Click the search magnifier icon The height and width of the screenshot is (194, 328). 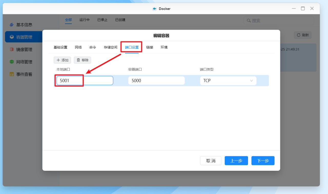point(248,20)
